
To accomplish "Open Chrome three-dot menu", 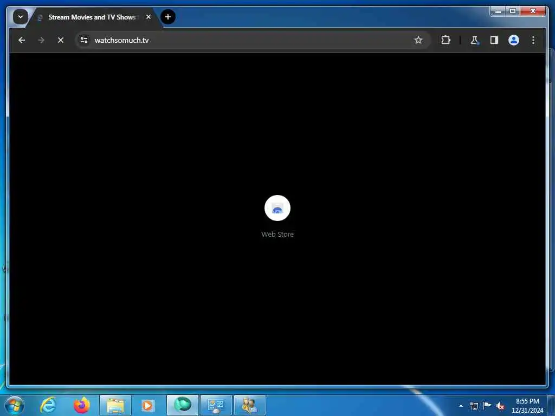I will point(533,40).
